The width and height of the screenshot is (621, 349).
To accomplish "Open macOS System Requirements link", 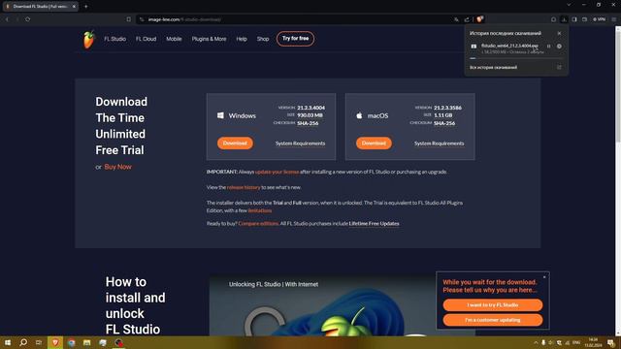I will tap(440, 143).
